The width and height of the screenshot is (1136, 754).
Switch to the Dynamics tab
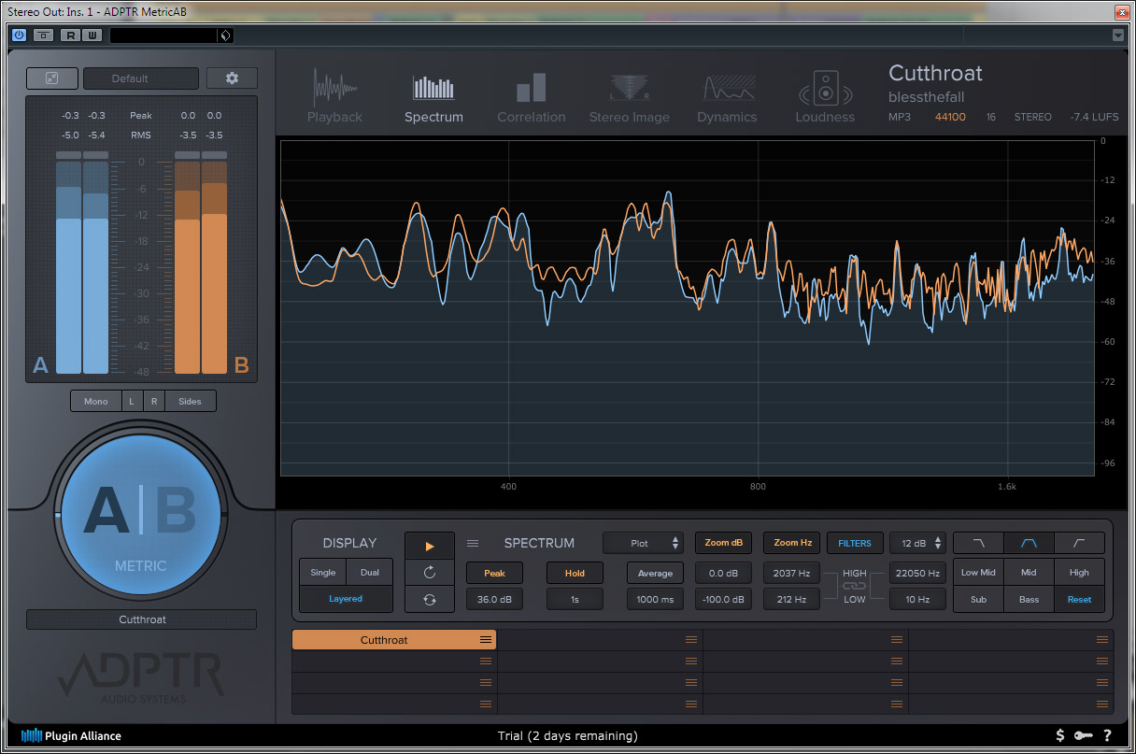coord(727,97)
